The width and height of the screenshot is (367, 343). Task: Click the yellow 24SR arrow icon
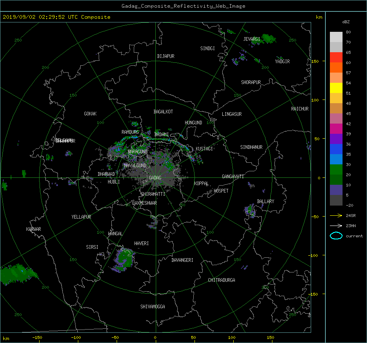(x=336, y=215)
